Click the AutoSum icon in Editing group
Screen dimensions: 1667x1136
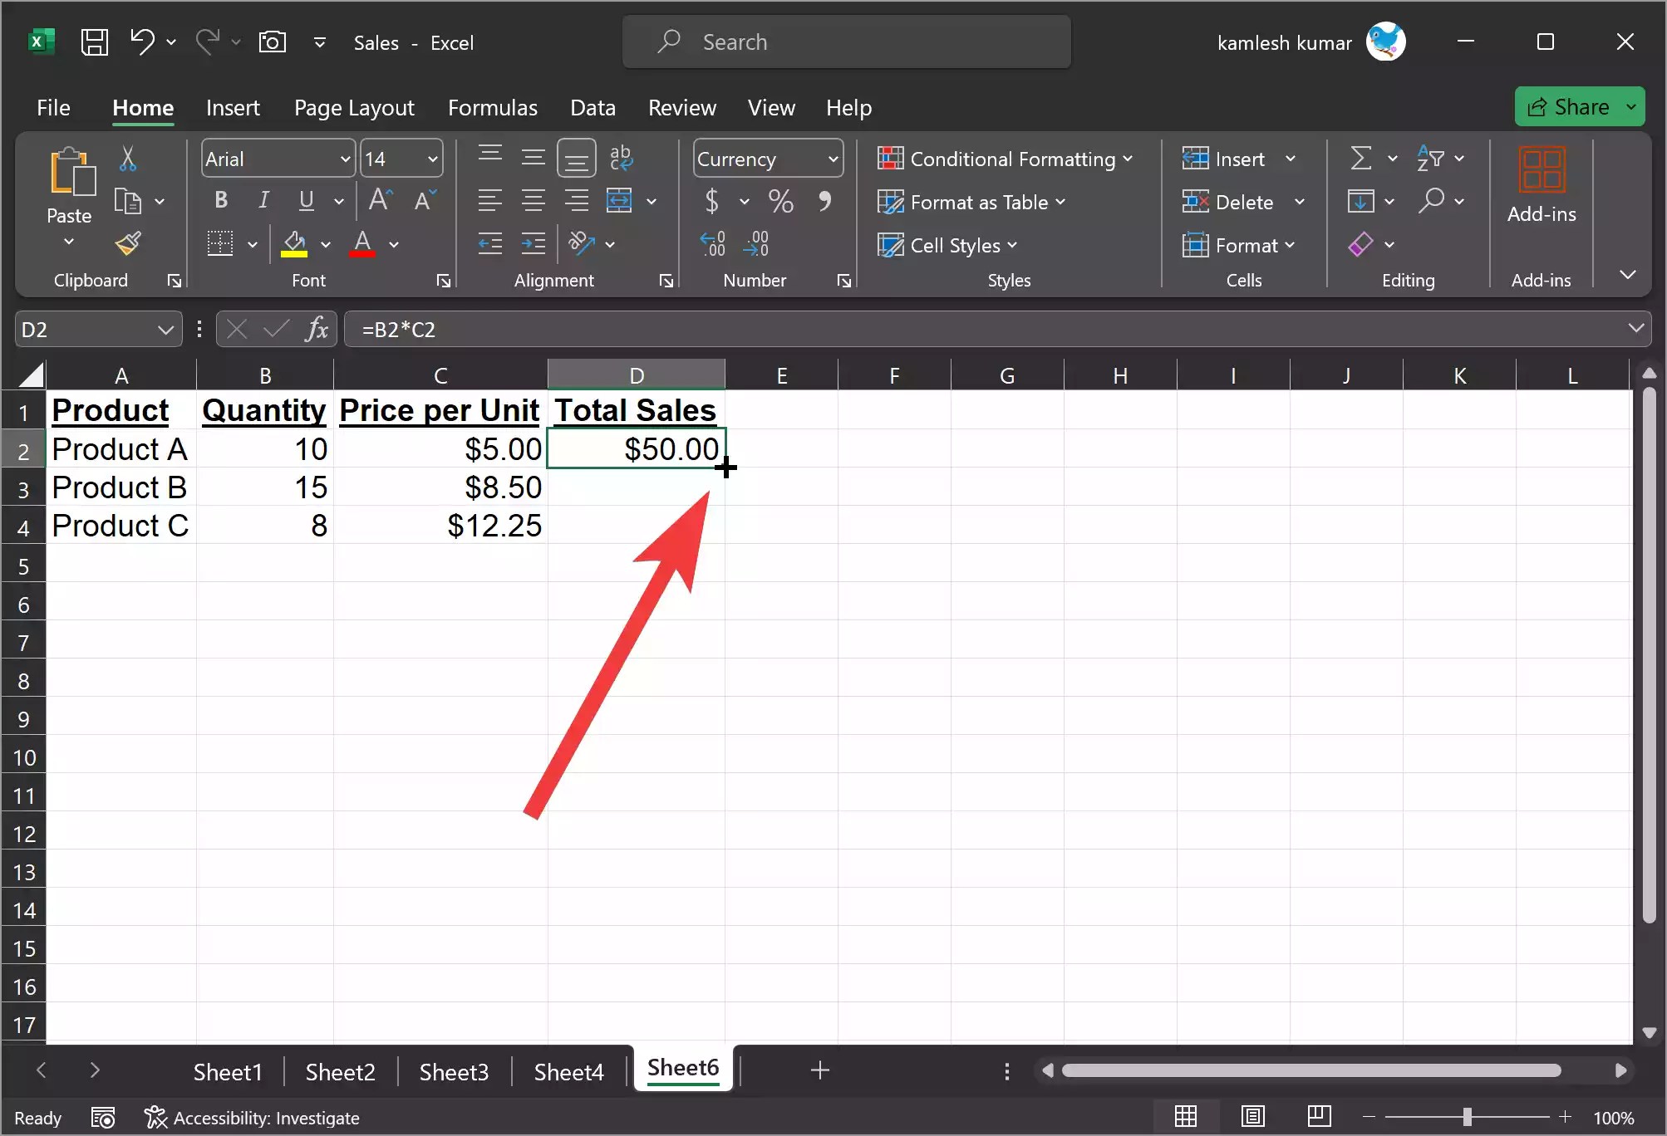click(1363, 158)
